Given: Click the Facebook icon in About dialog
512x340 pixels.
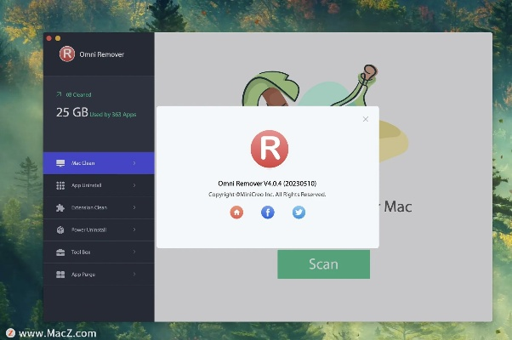Looking at the screenshot, I should pos(268,212).
